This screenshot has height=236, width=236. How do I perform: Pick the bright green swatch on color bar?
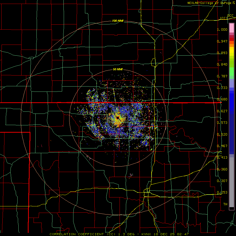click(232, 72)
